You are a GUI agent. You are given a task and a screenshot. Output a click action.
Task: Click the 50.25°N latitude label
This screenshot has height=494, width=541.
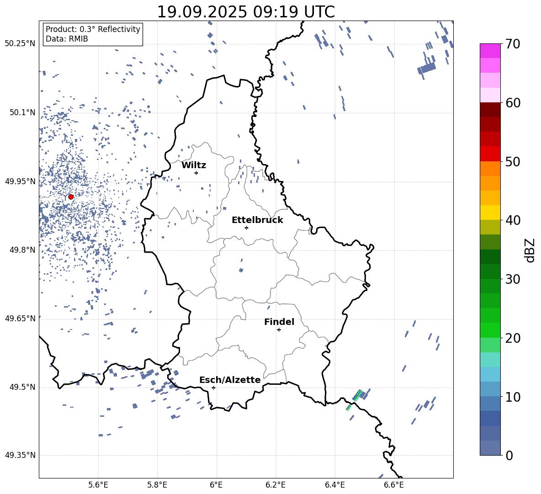pyautogui.click(x=20, y=44)
